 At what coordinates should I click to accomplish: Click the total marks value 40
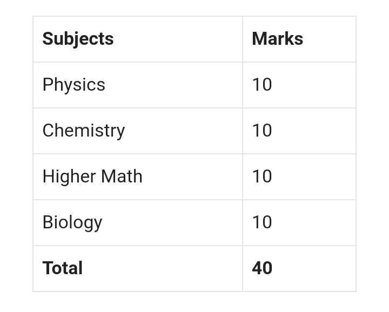click(x=262, y=268)
